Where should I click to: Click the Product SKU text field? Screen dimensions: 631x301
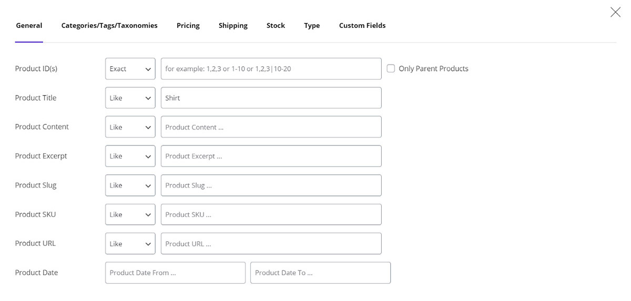(x=271, y=214)
